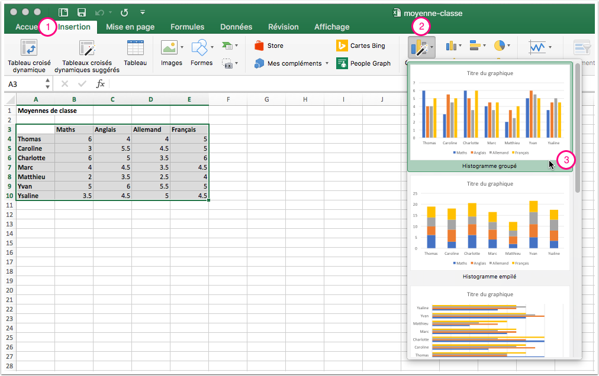
Task: Click the Name Box showing A3
Action: click(x=25, y=84)
